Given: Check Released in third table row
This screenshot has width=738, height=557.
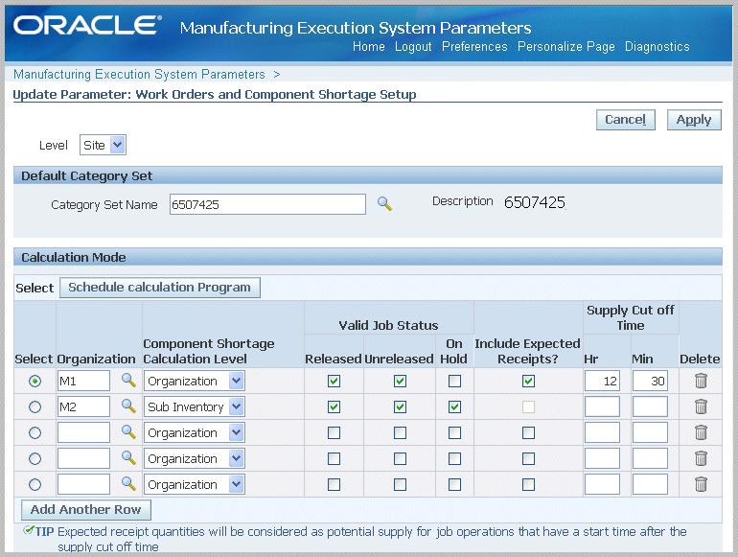Looking at the screenshot, I should click(x=334, y=432).
